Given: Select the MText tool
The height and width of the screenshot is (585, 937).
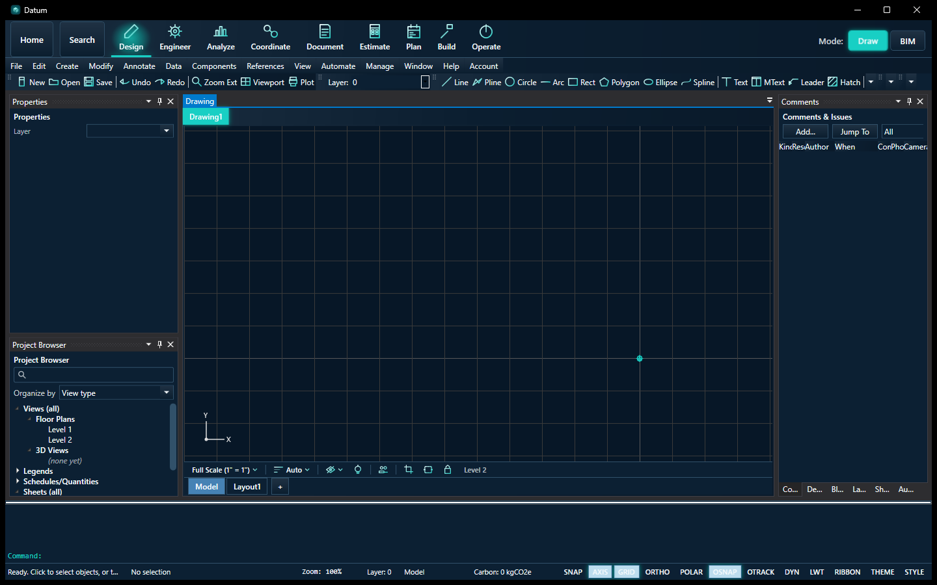Looking at the screenshot, I should point(768,82).
